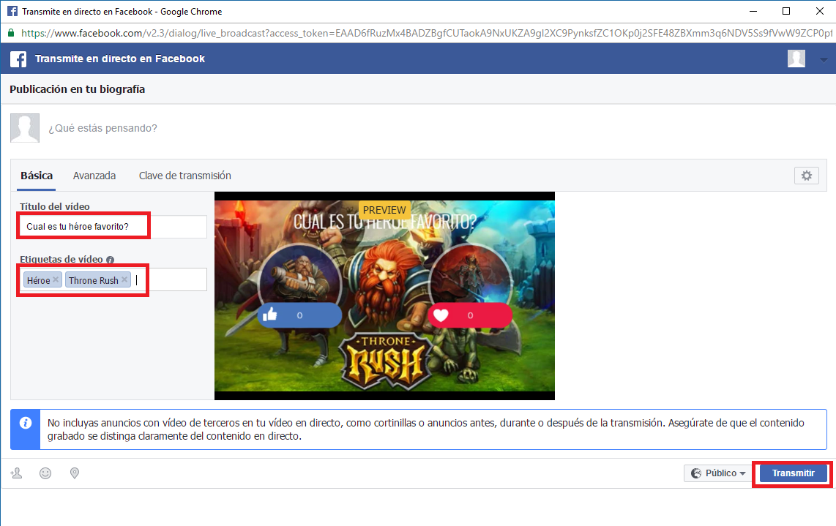Click the Título del vídeo input field
The image size is (836, 526).
click(x=113, y=227)
